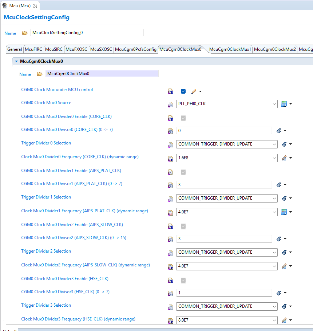Click the folder icon beside McuClockSettingConfig_0 name
Screen dimensions: 313x331
pyautogui.click(x=25, y=33)
